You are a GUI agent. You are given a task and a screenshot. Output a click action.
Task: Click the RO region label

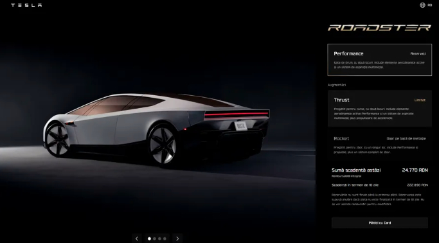430,5
